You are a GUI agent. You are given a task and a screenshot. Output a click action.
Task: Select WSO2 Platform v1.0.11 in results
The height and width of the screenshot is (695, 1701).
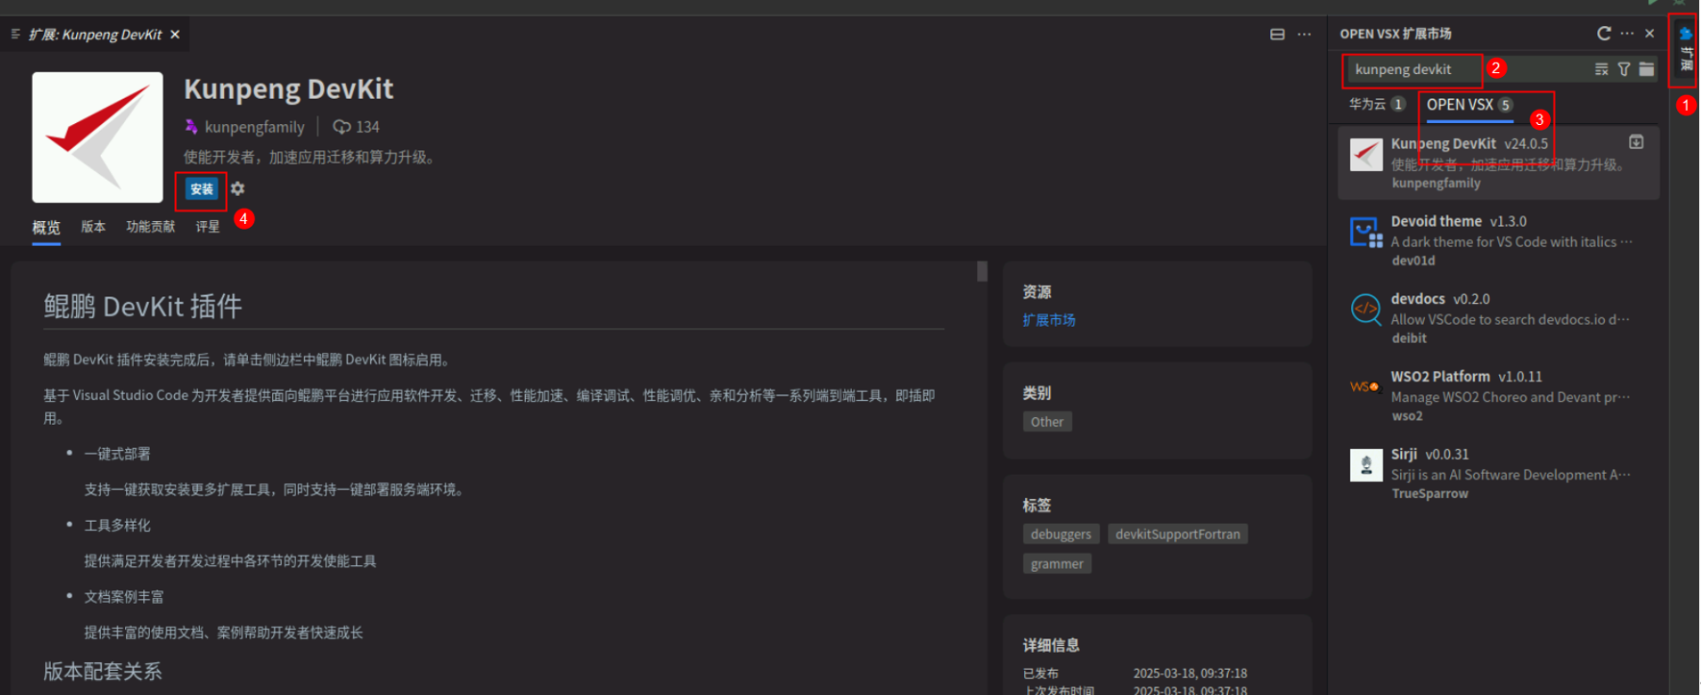(x=1498, y=395)
